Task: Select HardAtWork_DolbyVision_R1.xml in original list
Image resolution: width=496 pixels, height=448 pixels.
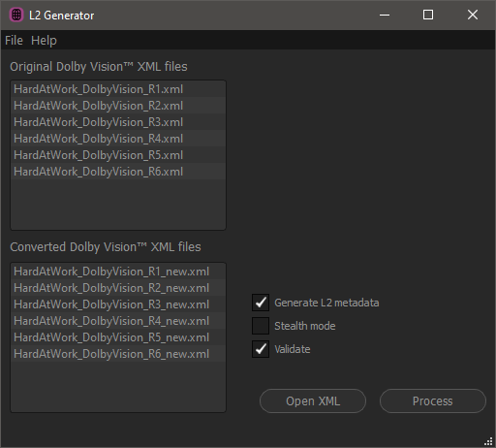Action: click(x=118, y=89)
